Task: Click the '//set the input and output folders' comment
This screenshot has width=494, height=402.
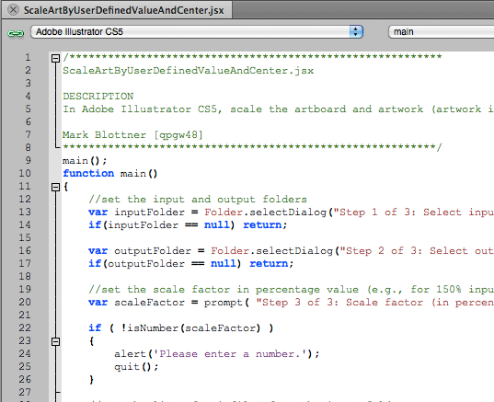Action: (198, 199)
